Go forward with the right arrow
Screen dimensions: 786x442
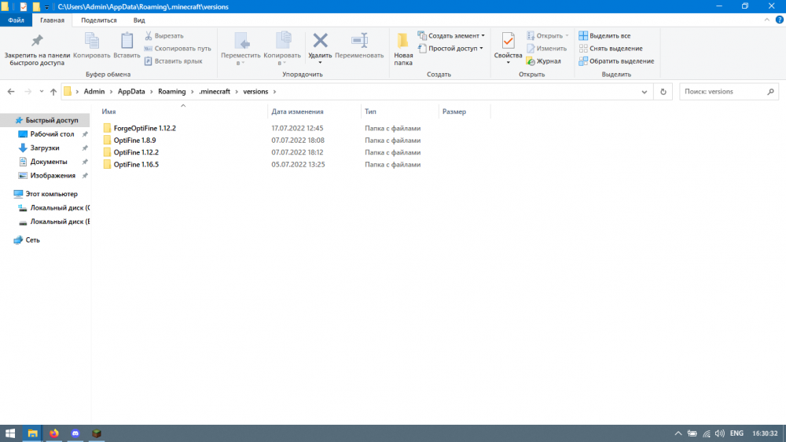28,92
